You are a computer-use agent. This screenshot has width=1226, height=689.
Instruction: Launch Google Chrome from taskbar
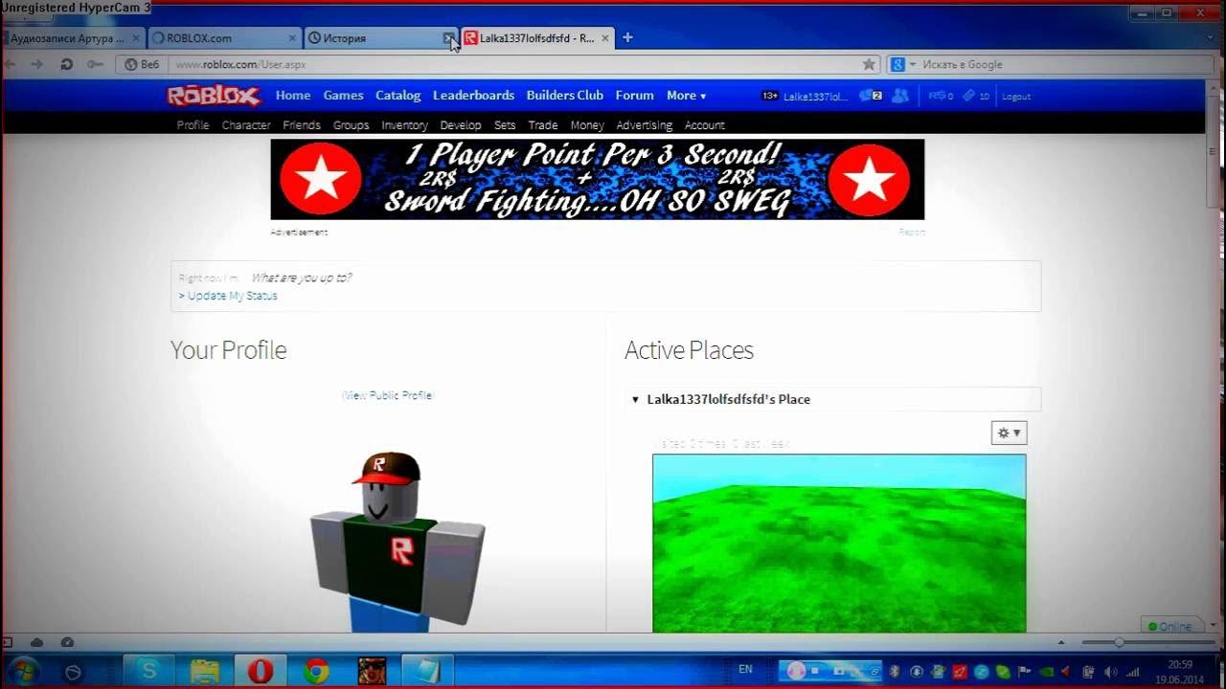tap(316, 671)
